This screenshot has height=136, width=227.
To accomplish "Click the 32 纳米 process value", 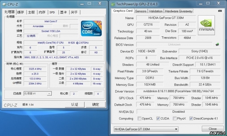I will click(x=31, y=36).
